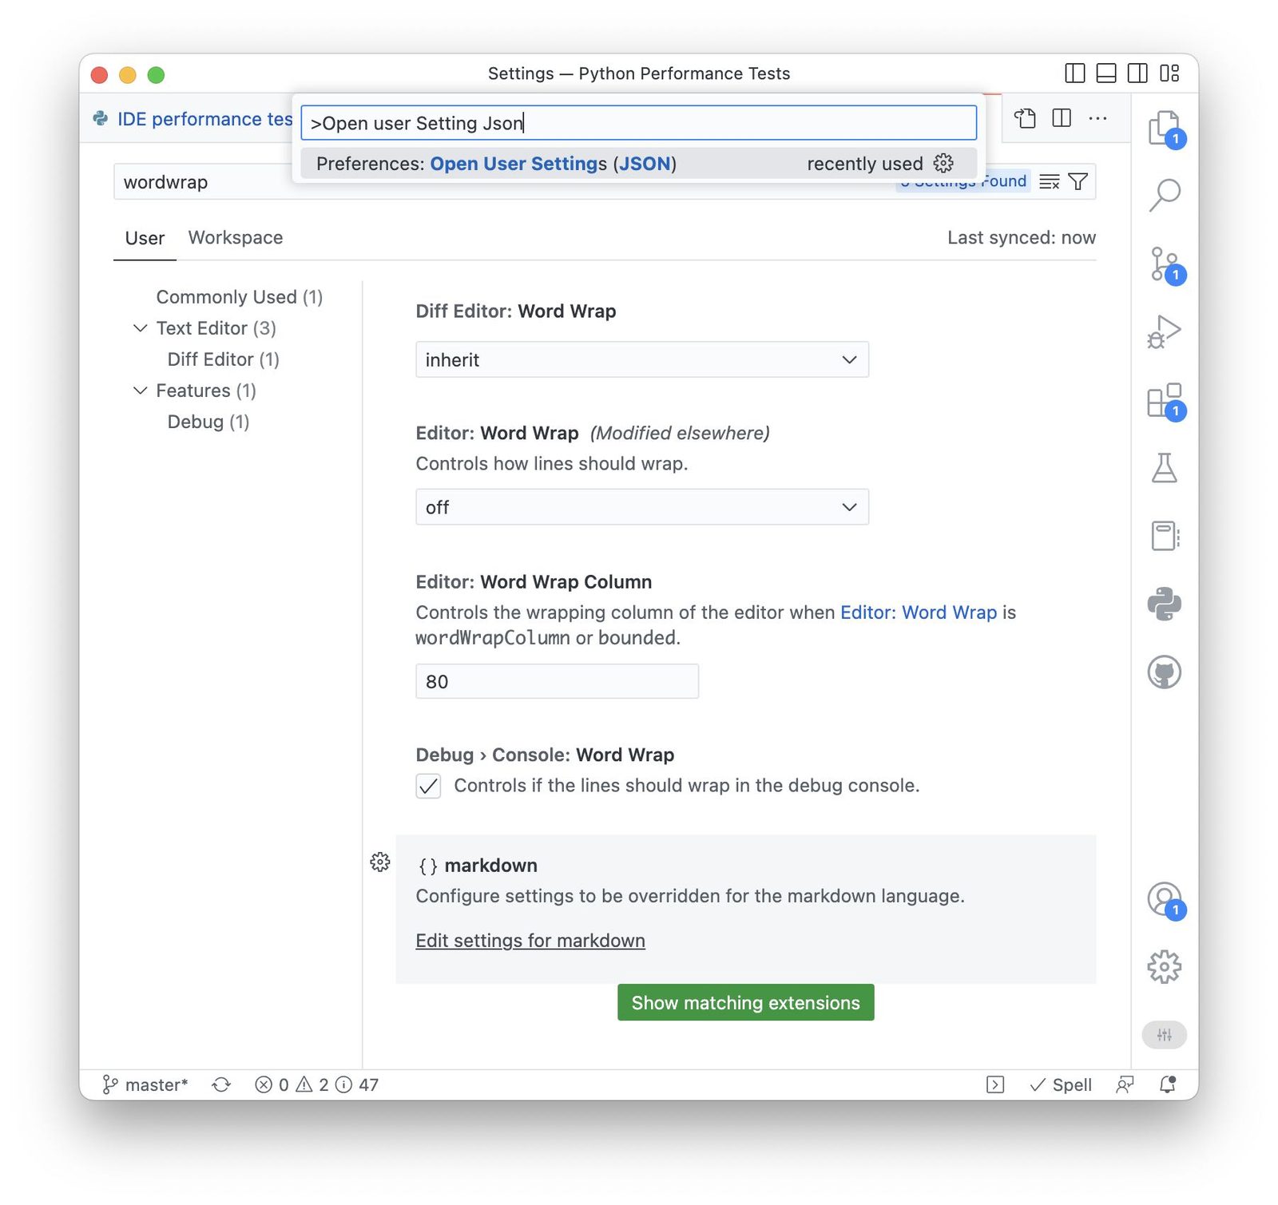Open Edit settings for markdown link
1278x1205 pixels.
click(x=530, y=941)
